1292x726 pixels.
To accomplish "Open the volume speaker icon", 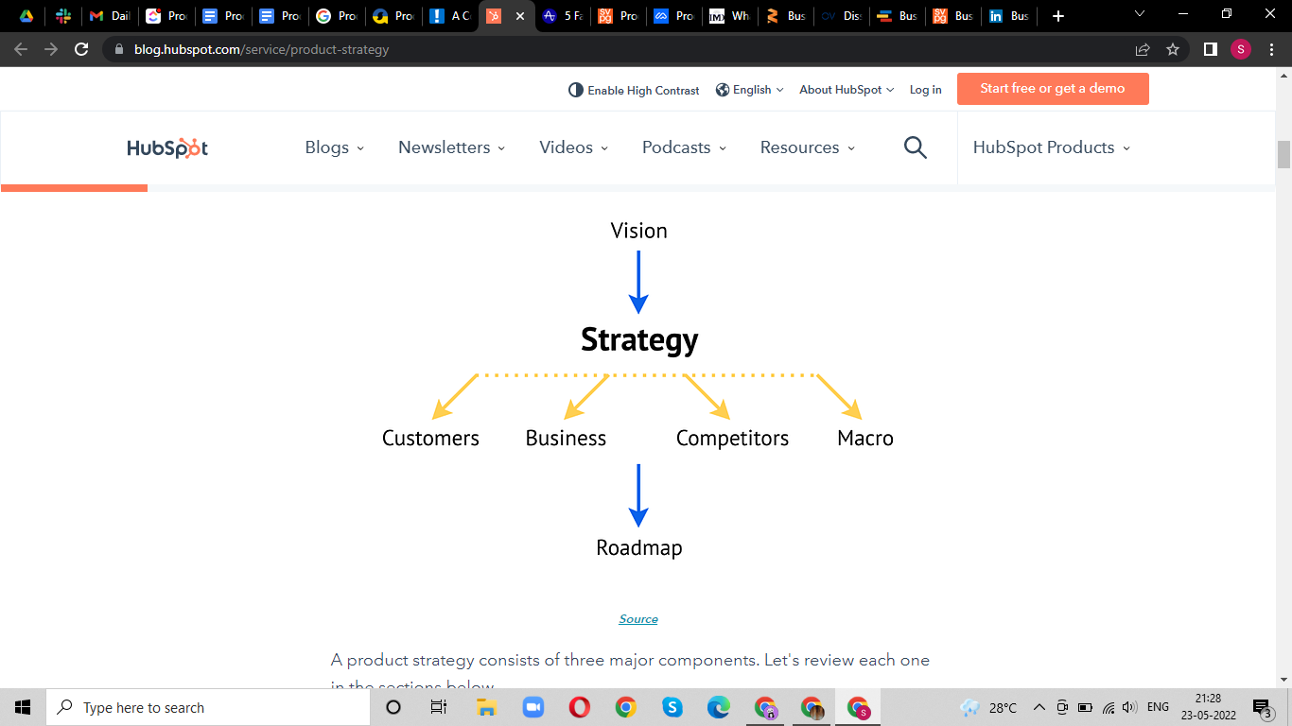I will pyautogui.click(x=1128, y=707).
